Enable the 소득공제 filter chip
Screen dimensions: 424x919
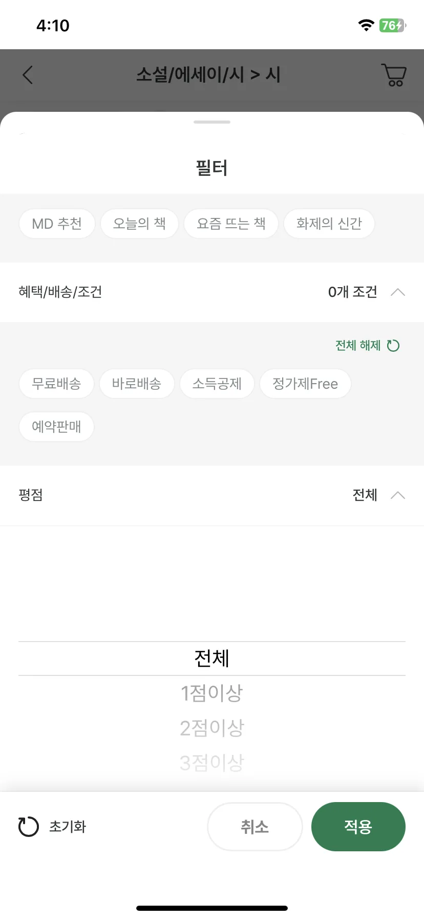pyautogui.click(x=217, y=384)
